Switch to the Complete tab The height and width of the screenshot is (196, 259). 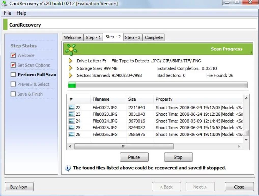tap(154, 37)
